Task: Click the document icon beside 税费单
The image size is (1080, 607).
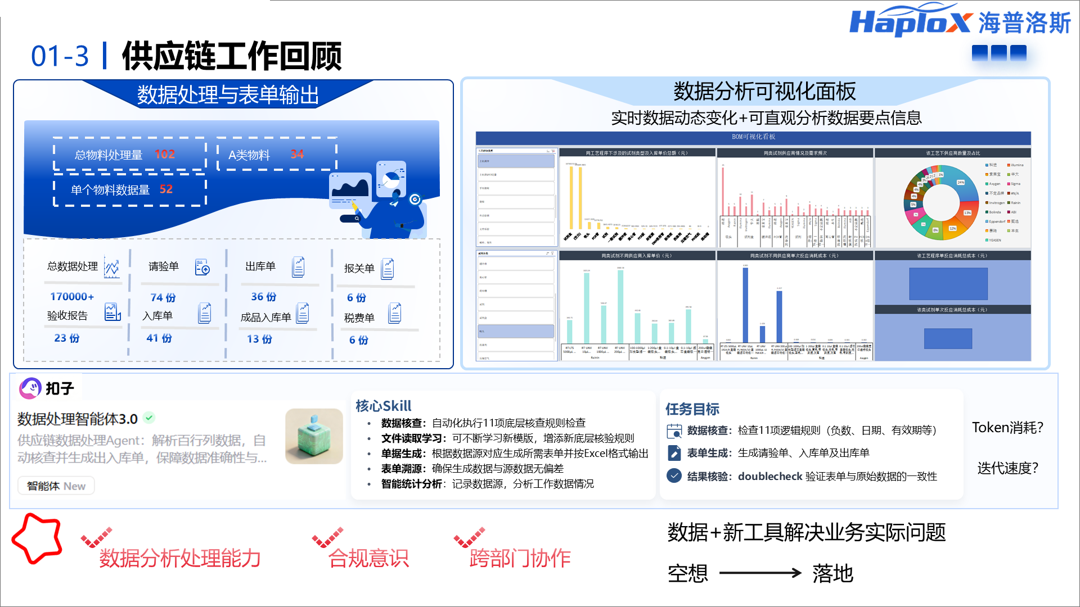Action: coord(395,313)
